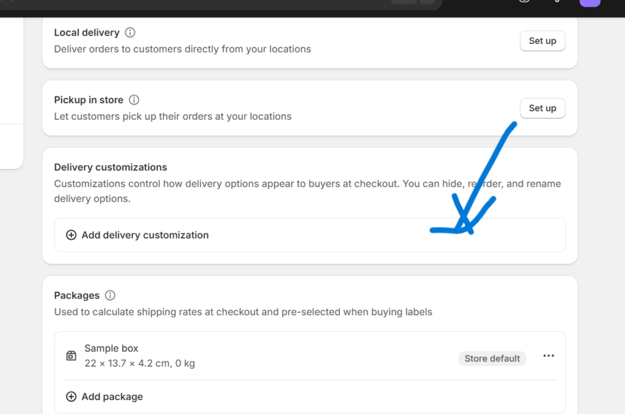The height and width of the screenshot is (414, 625).
Task: Set up Local delivery
Action: point(542,41)
